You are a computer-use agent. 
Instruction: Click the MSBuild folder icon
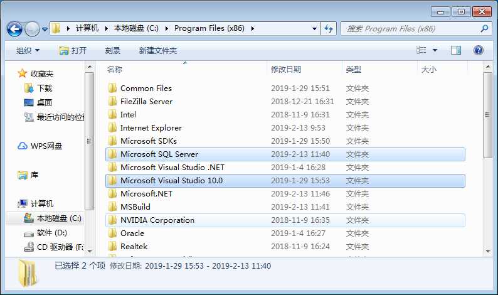pyautogui.click(x=112, y=207)
